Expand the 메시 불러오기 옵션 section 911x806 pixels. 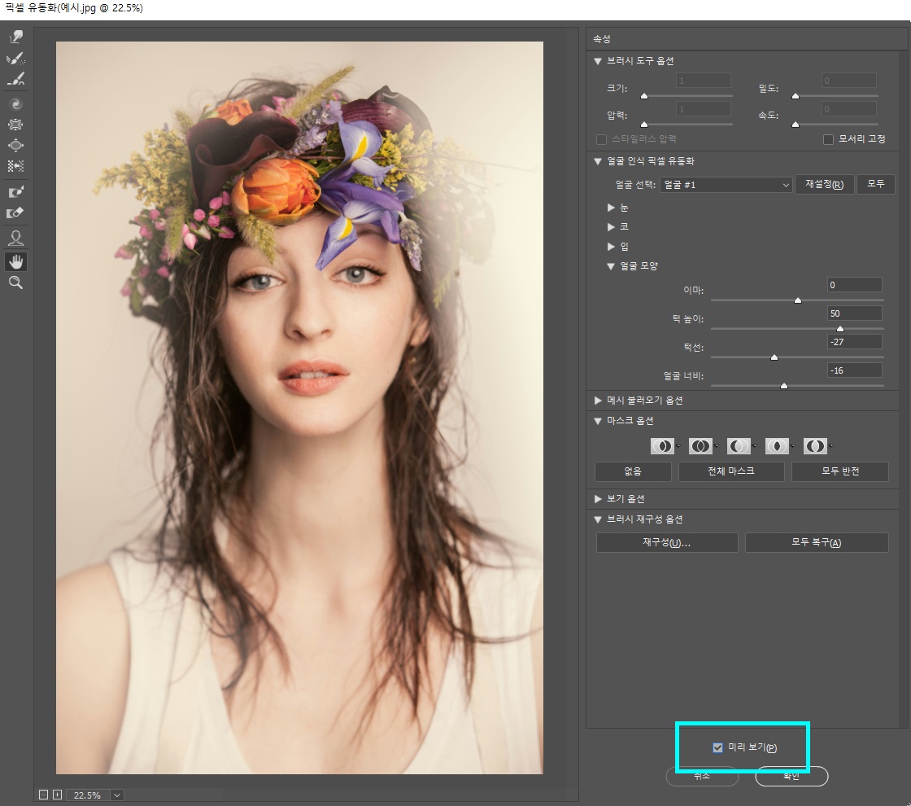point(598,401)
